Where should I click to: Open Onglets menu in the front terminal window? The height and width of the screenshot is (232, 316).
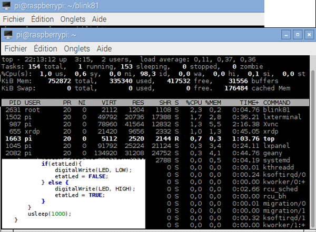pyautogui.click(x=77, y=48)
